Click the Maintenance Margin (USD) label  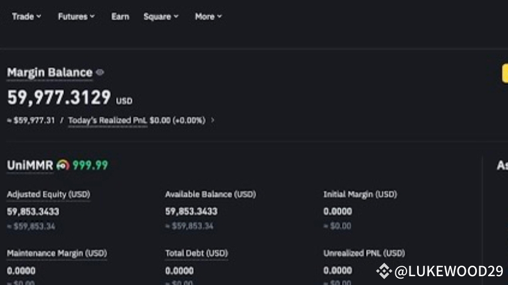pos(57,253)
